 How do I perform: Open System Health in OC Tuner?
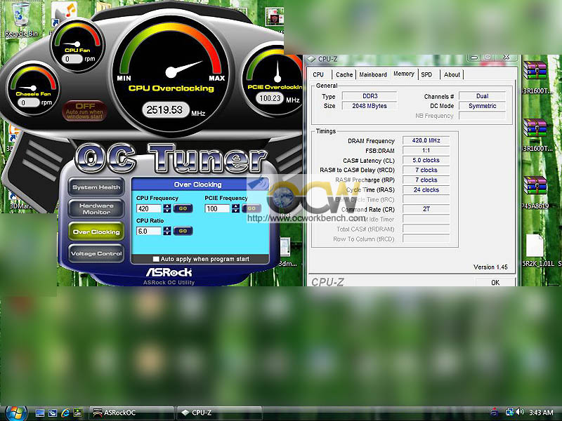[x=96, y=187]
